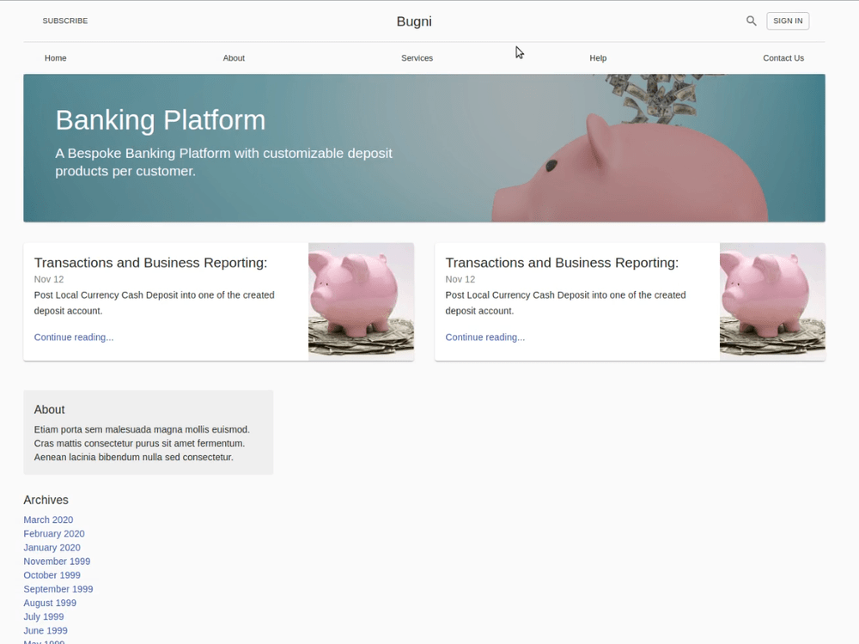Viewport: 859px width, 644px height.
Task: Open the October 1999 archive
Action: coord(52,575)
